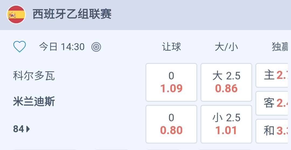Select the 客 away win odds
The image size is (291, 150).
(273, 103)
